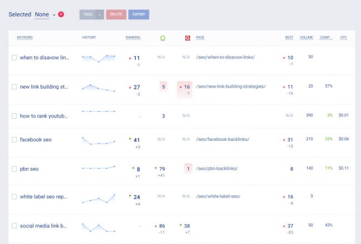This screenshot has height=244, width=361.
Task: Open history chart for white label seo
Action: (x=98, y=198)
